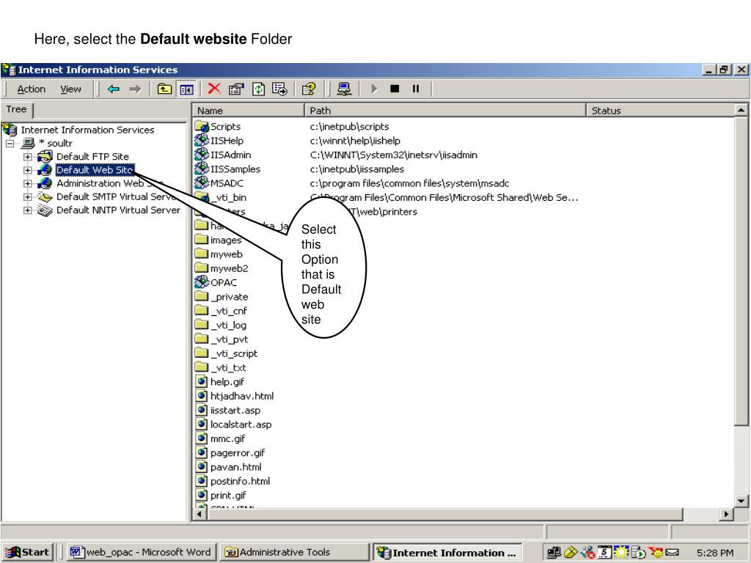Pause the selected item with pause button
751x563 pixels.
click(416, 89)
